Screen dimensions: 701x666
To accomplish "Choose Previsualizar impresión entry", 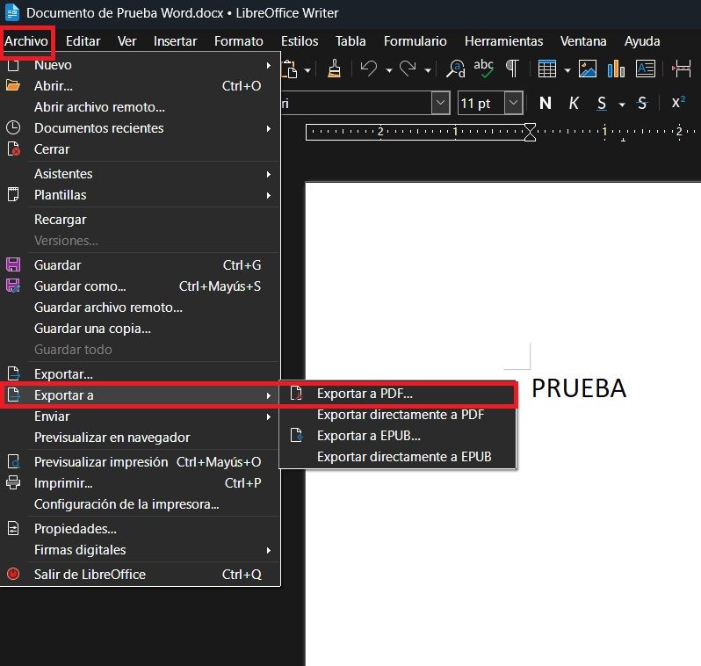I will pos(140,462).
